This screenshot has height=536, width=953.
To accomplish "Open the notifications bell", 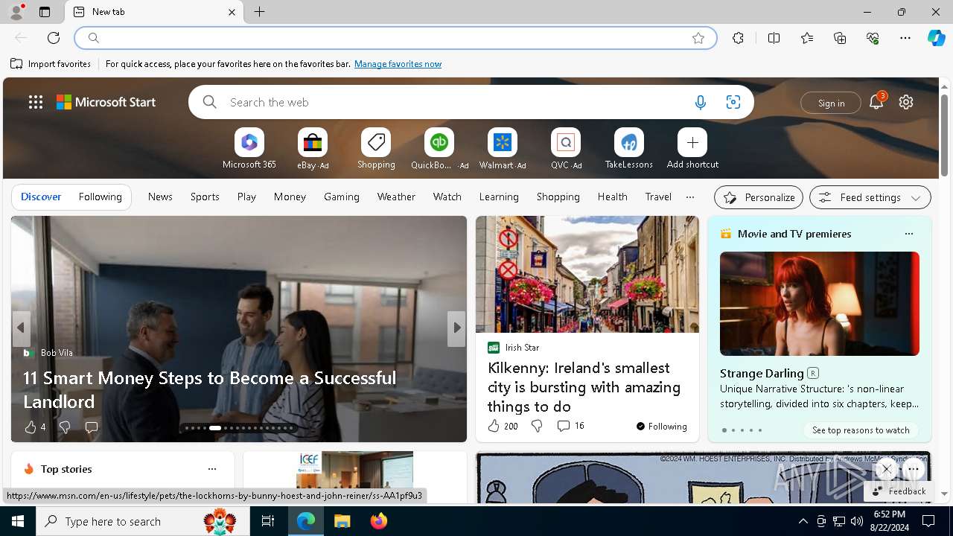I will 876,102.
